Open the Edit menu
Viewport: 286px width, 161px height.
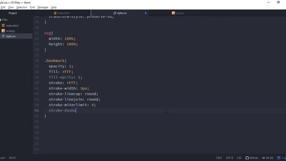click(3, 7)
